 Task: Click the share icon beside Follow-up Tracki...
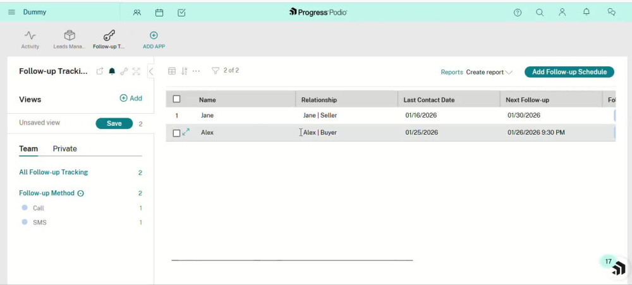point(100,71)
